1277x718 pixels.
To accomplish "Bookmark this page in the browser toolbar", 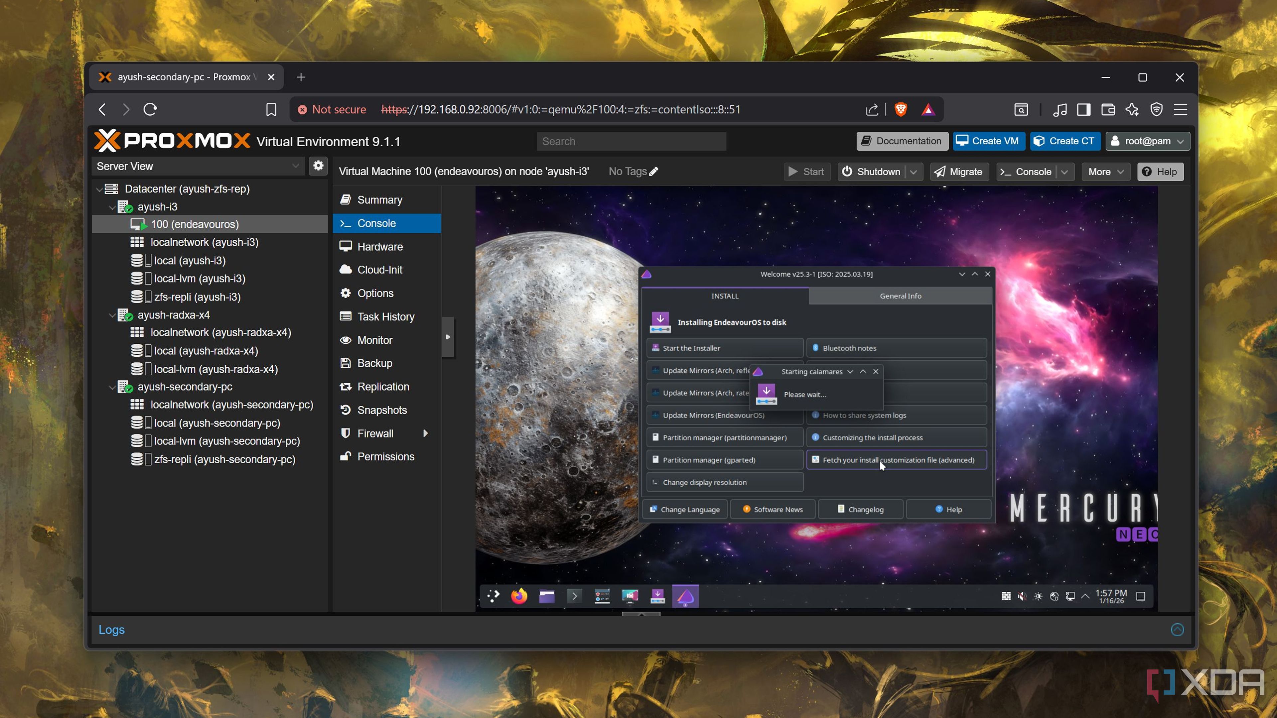I will click(271, 109).
